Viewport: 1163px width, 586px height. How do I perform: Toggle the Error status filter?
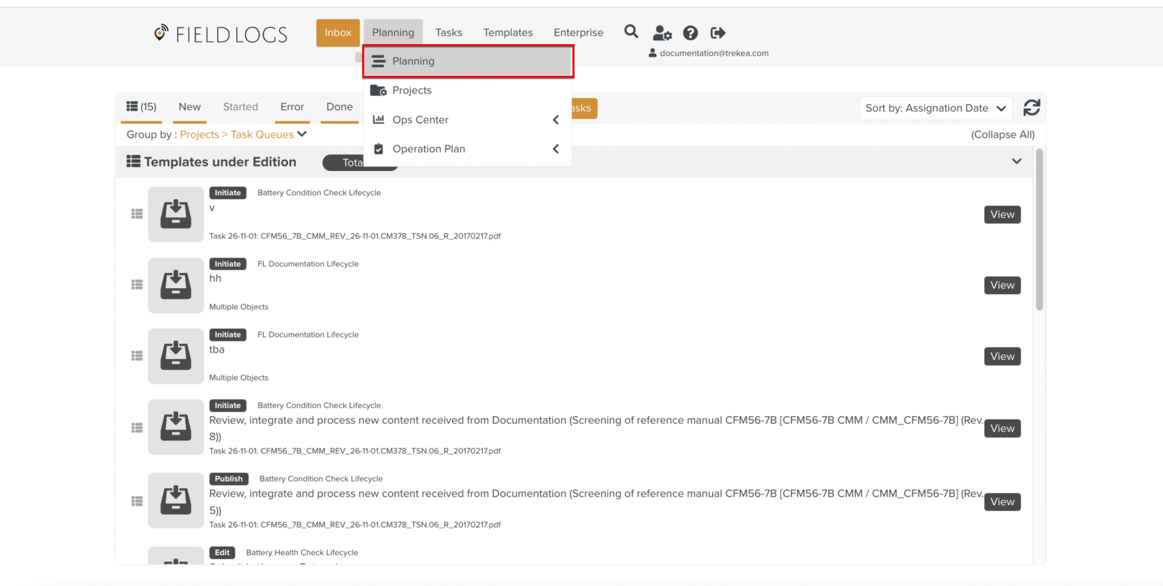pyautogui.click(x=292, y=107)
